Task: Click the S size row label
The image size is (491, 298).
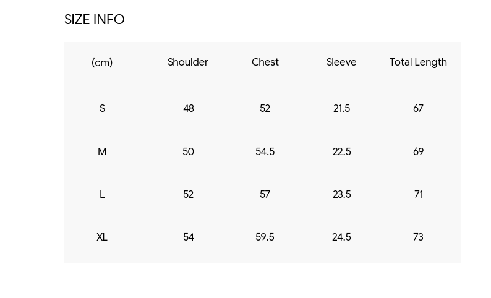Action: coord(102,108)
